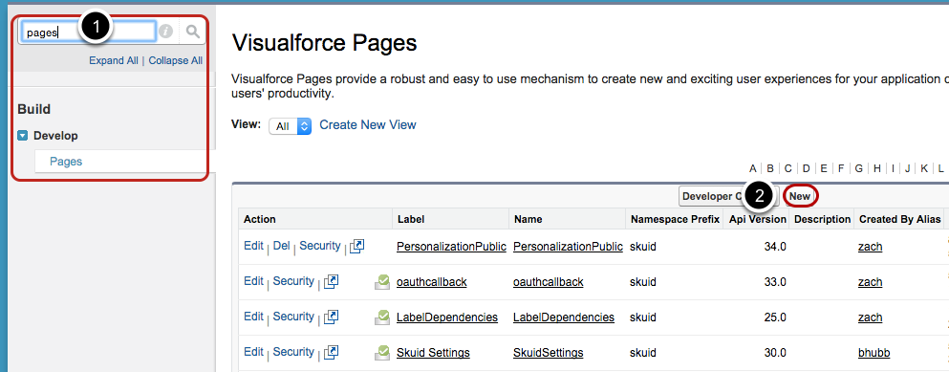This screenshot has height=372, width=949.
Task: Open Skuid Settings preview window icon
Action: [331, 351]
